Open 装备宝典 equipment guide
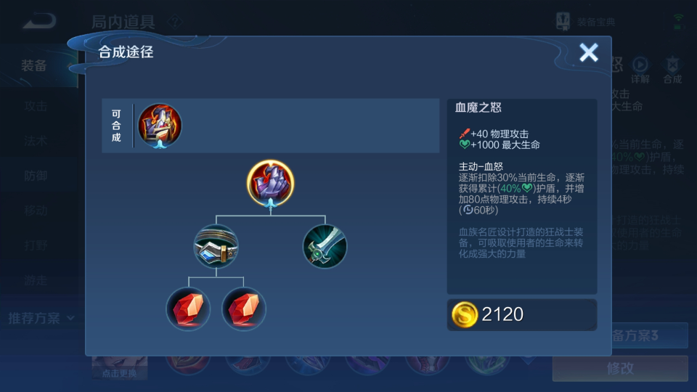697x392 pixels. click(x=585, y=21)
